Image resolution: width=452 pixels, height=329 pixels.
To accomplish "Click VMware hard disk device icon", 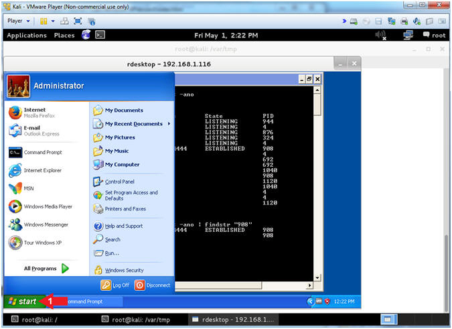I will [354, 21].
